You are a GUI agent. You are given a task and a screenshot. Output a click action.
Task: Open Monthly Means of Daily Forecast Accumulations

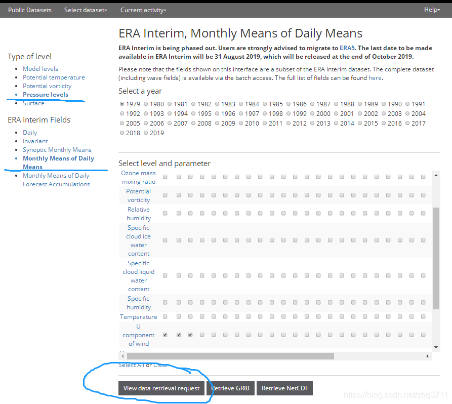pyautogui.click(x=56, y=180)
